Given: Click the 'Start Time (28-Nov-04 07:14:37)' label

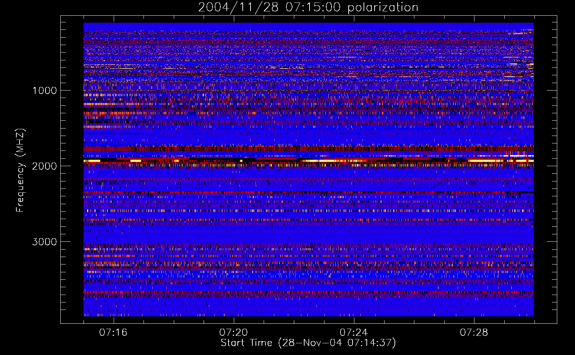Looking at the screenshot, I should coord(308,343).
